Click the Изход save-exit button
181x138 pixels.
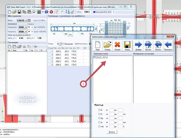click(127, 46)
